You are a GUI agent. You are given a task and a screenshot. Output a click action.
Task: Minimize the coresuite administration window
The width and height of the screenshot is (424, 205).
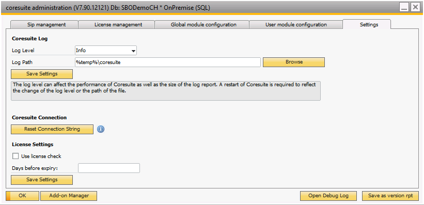404,7
